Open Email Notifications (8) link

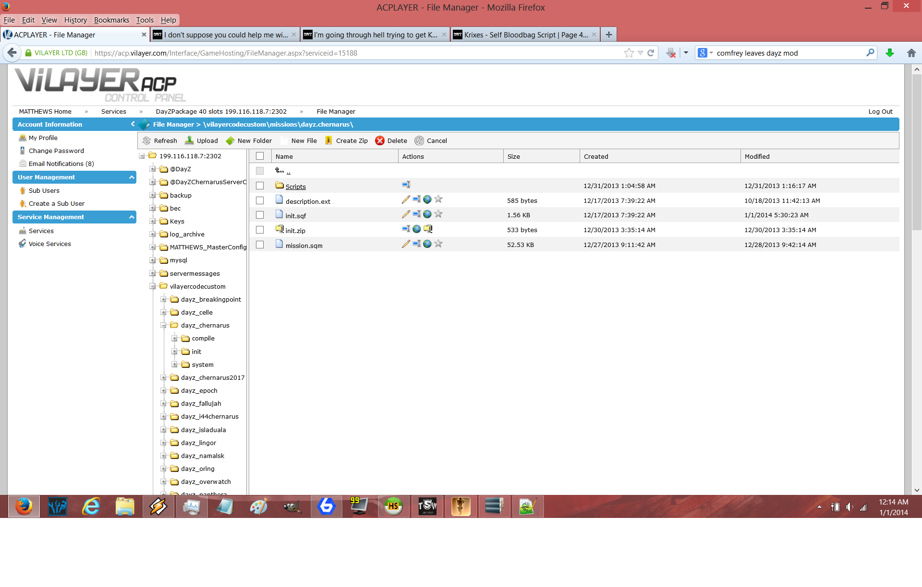click(x=61, y=164)
